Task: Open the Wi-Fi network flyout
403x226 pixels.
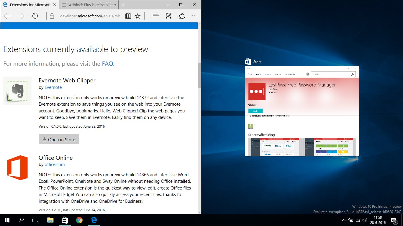Action: (x=358, y=220)
